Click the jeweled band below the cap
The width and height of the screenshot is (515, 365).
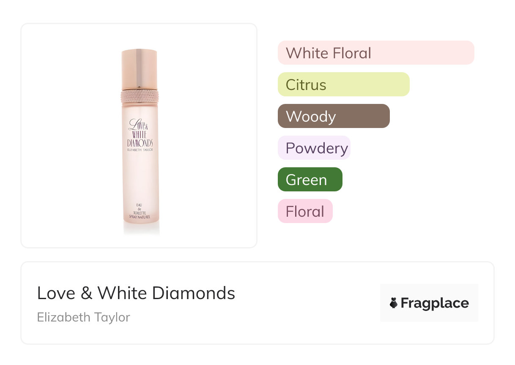(139, 98)
